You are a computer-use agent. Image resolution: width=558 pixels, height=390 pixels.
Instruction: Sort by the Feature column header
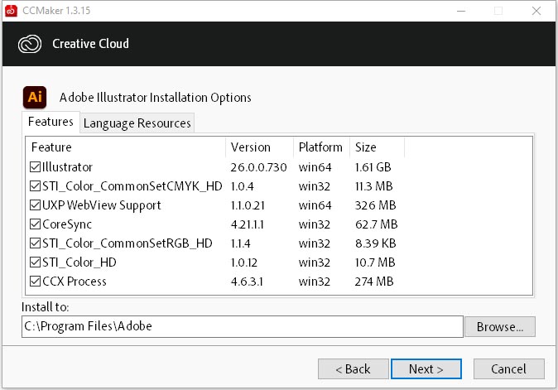[126, 147]
